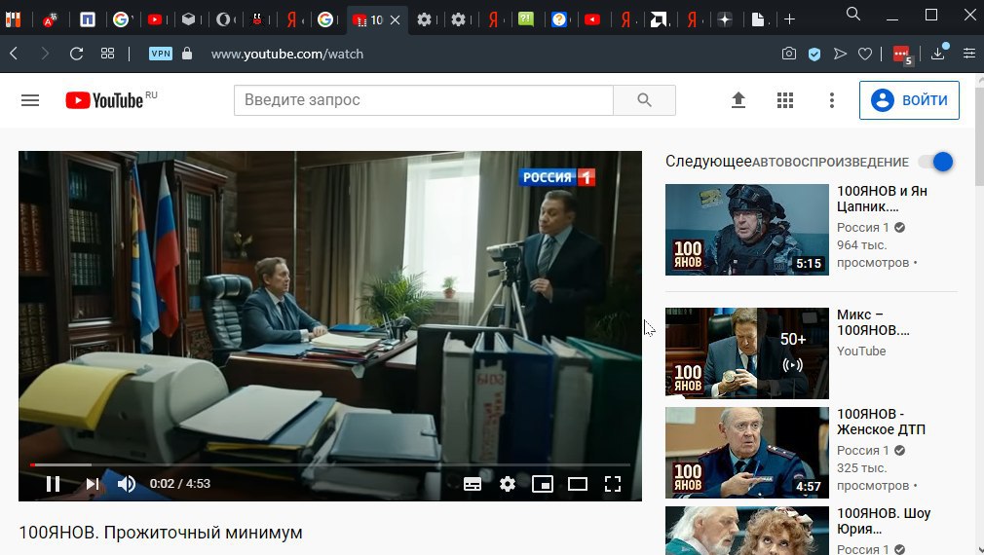Open the browser easy setup menu
Screen dimensions: 984x555
pos(969,54)
